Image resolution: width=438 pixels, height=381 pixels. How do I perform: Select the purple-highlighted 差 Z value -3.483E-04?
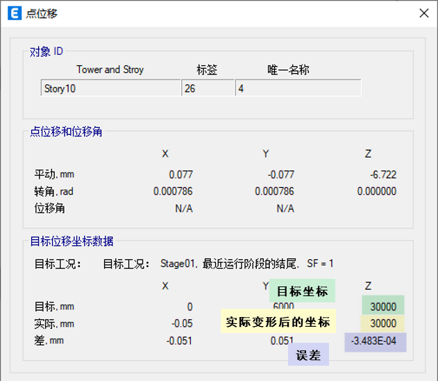(376, 341)
